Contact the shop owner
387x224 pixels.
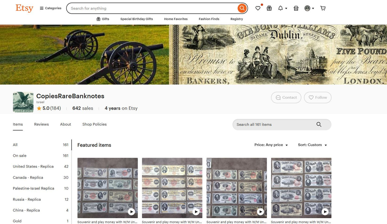point(286,98)
